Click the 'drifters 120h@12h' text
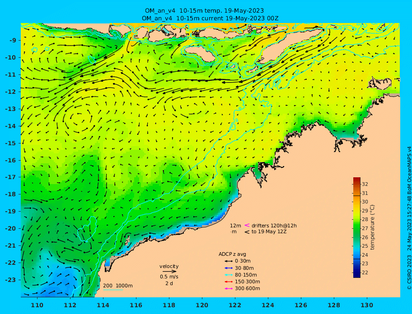Screen dimensions: 412x314 [x=274, y=226]
